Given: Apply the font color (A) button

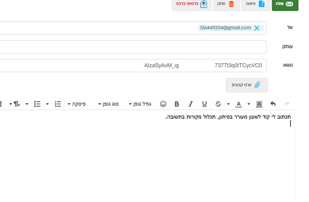Looking at the screenshot, I should 239,104.
